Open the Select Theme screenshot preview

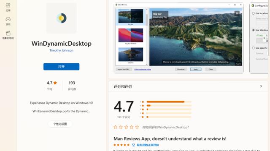click(179, 38)
